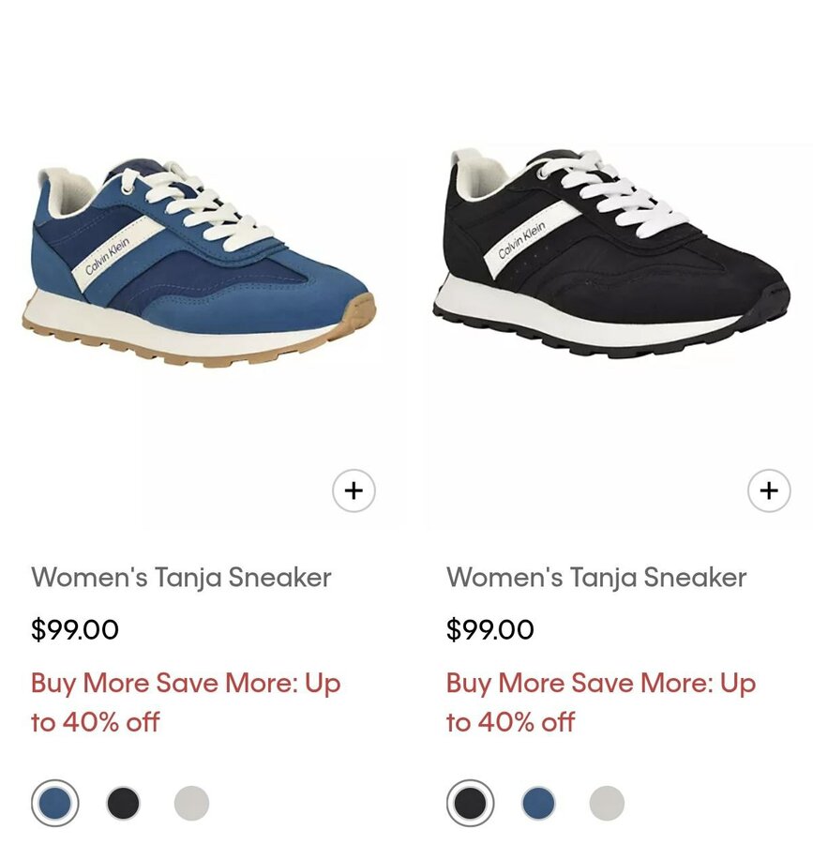
Task: Click the Calvin Klein stripe on black shoe
Action: pyautogui.click(x=531, y=238)
